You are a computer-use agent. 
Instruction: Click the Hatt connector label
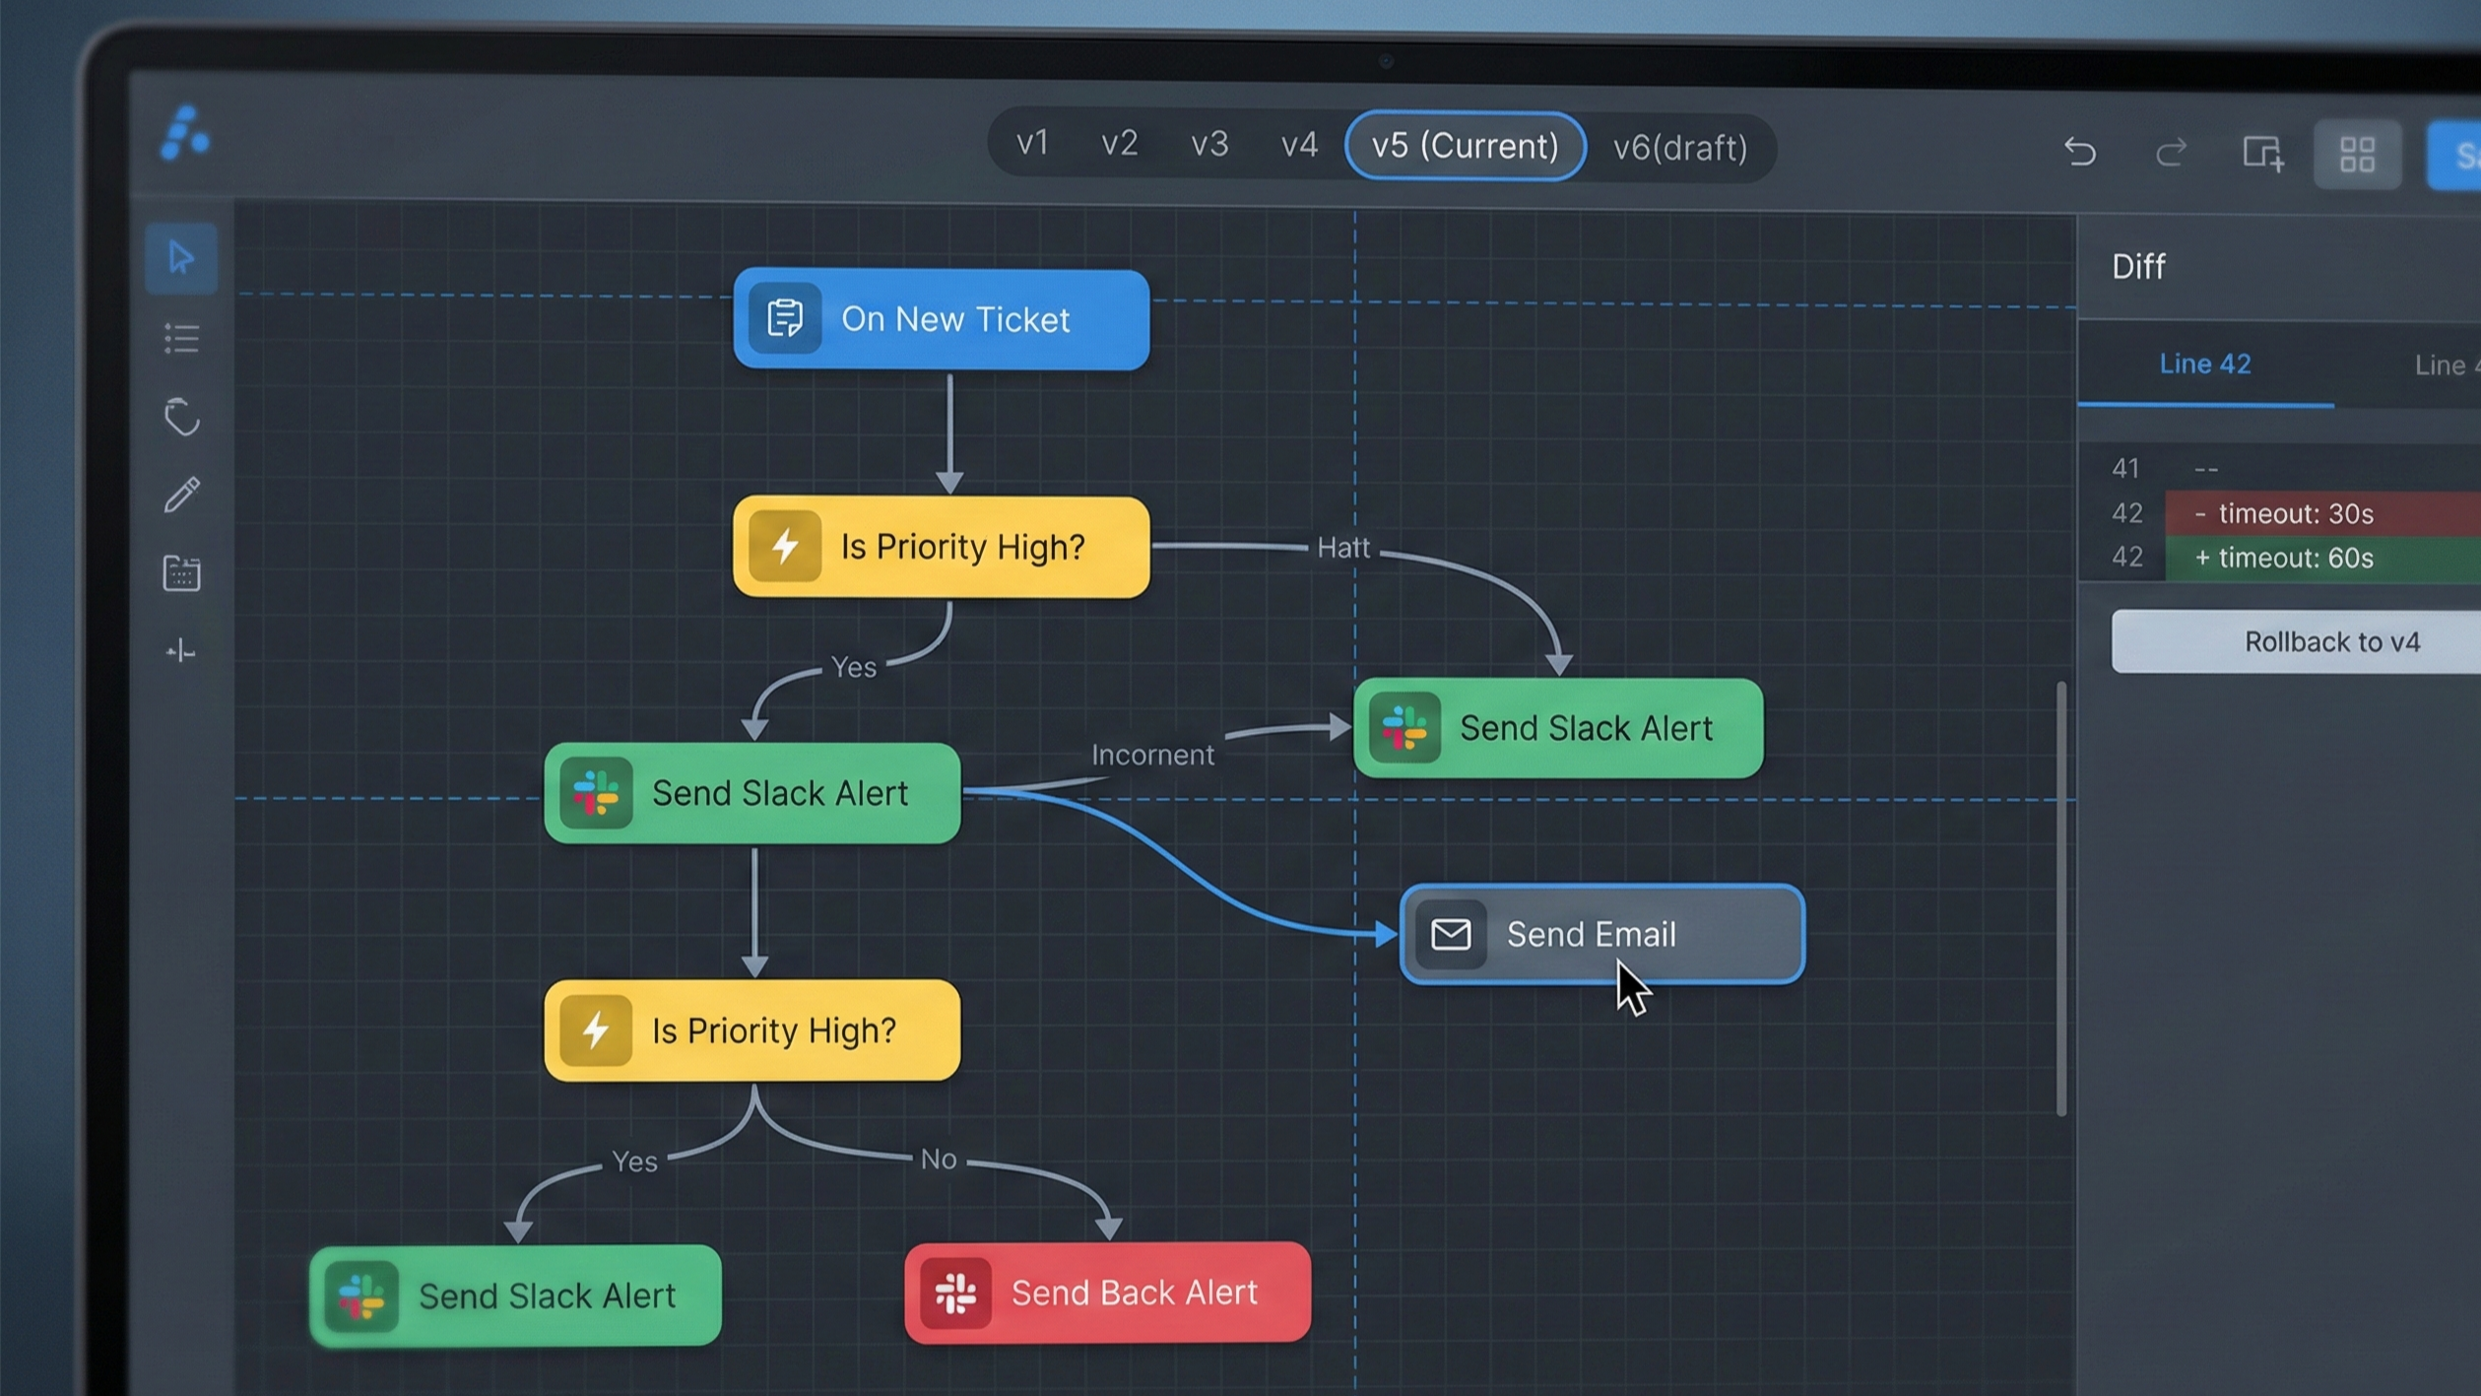1343,548
